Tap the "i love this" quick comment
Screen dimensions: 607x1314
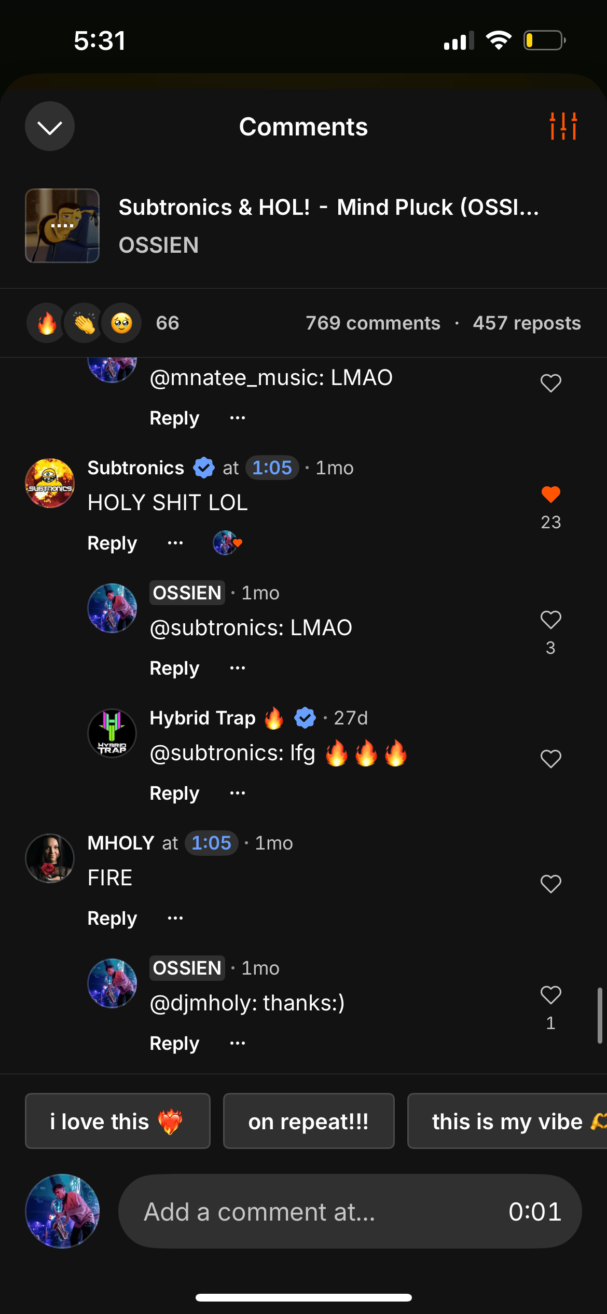coord(118,1121)
